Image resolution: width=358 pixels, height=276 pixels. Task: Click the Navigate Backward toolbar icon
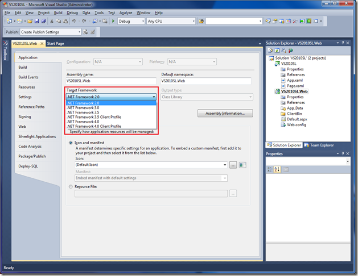(95, 21)
